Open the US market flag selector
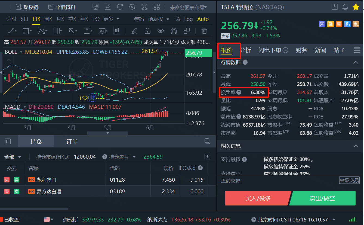The width and height of the screenshot is (364, 225). (48, 220)
